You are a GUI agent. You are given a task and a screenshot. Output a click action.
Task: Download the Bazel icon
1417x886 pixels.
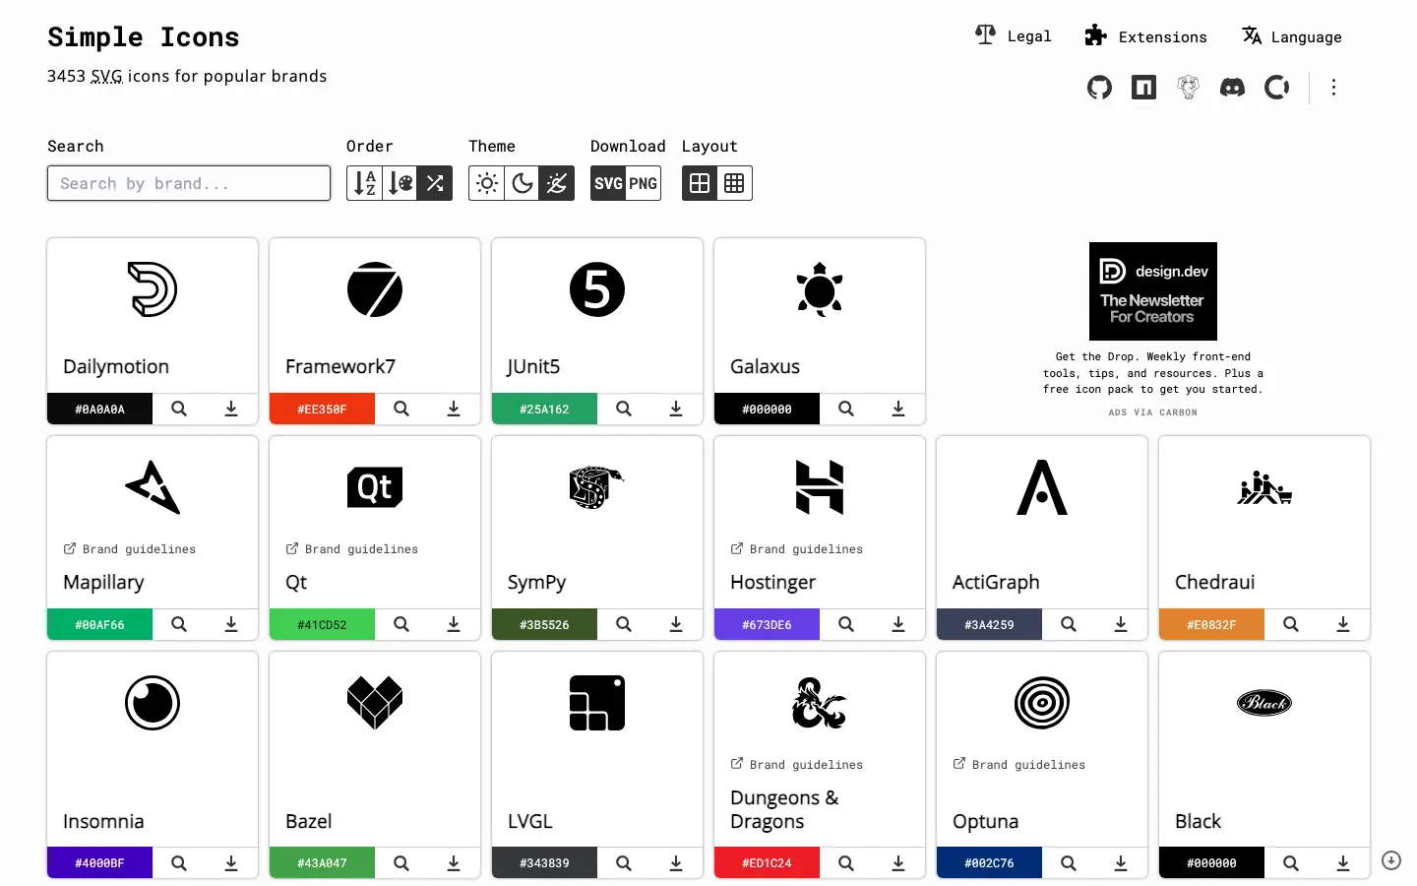click(454, 863)
